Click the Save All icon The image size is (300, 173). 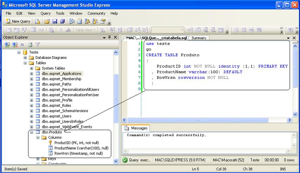click(63, 21)
